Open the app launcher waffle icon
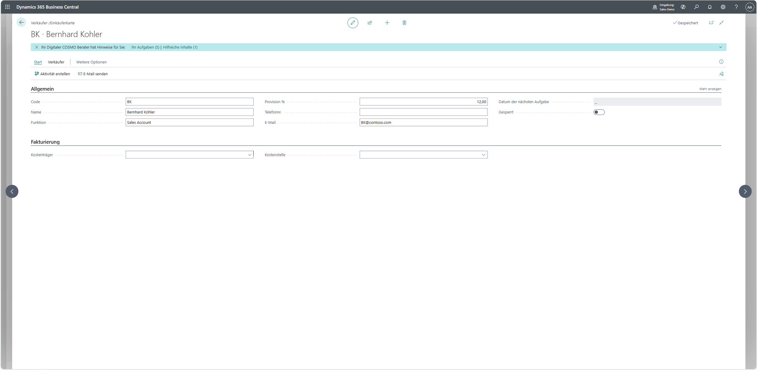 point(7,7)
